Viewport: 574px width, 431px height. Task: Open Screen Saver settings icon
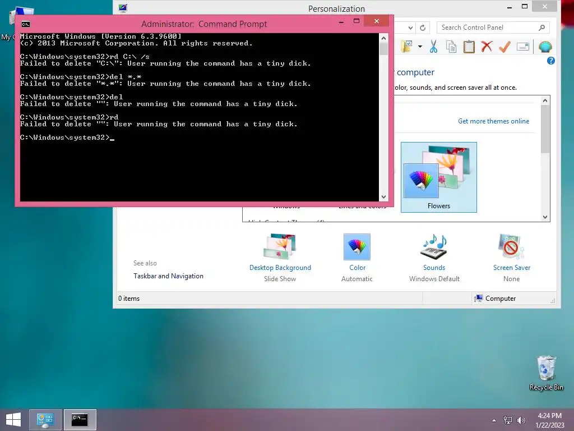(511, 247)
